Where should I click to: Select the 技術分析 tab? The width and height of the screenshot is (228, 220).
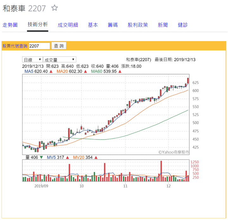[x=38, y=24]
